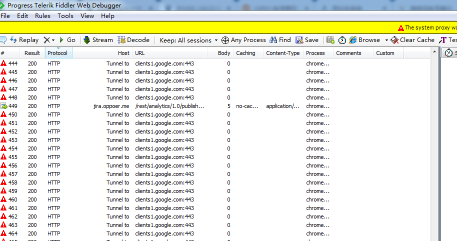Click Tunnel to host in row 460
457x241 pixels.
coord(117,199)
